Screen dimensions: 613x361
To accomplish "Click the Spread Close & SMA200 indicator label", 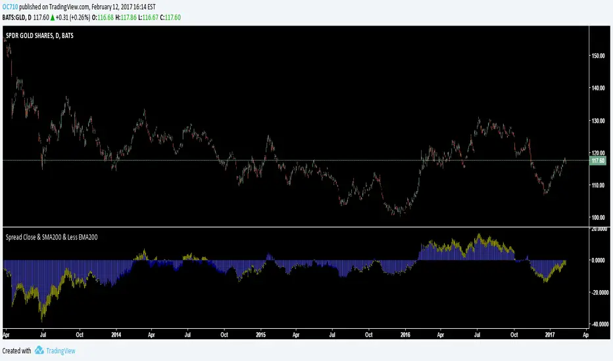I will pos(51,237).
